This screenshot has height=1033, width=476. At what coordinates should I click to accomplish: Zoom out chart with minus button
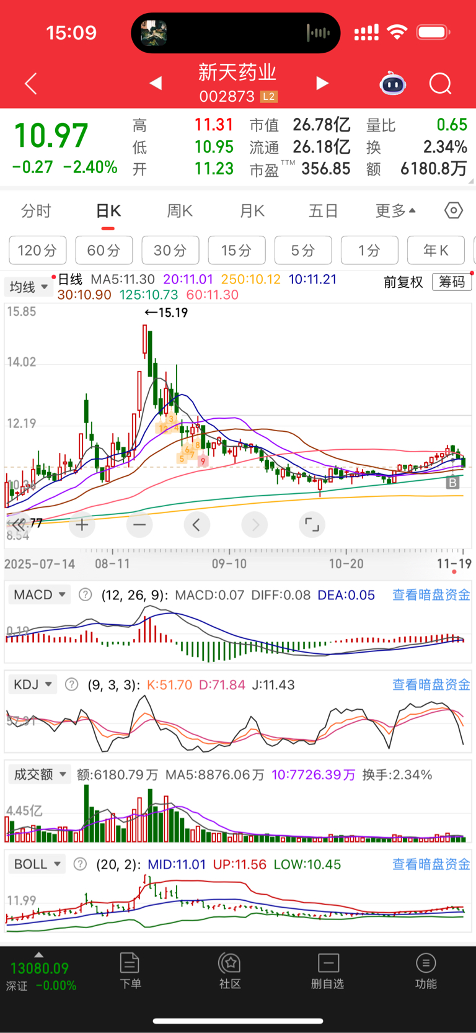pyautogui.click(x=139, y=525)
